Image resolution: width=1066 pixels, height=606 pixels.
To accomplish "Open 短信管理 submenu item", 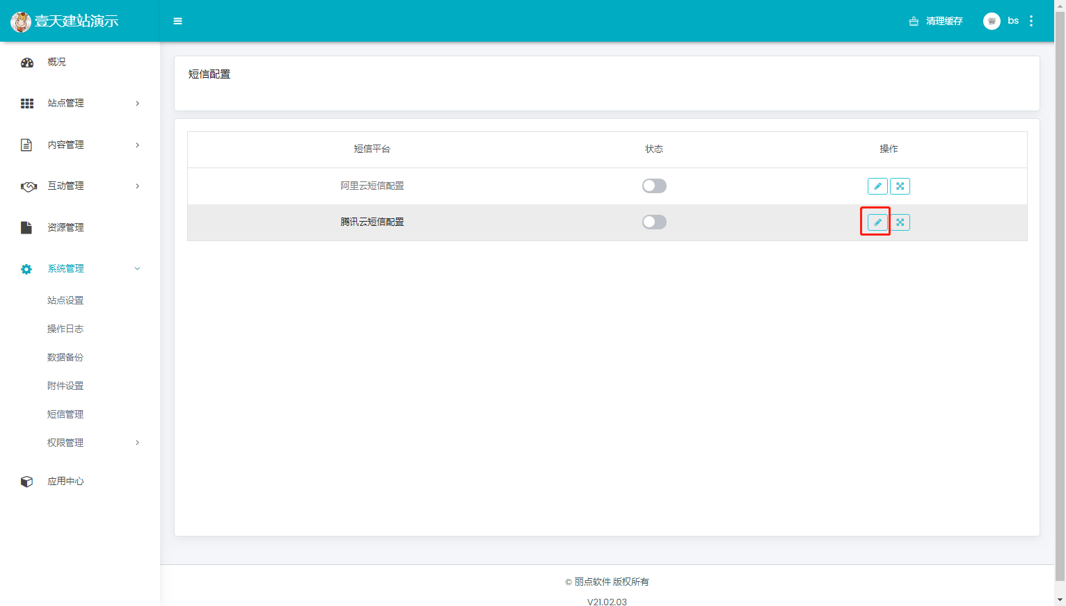I will tap(65, 414).
